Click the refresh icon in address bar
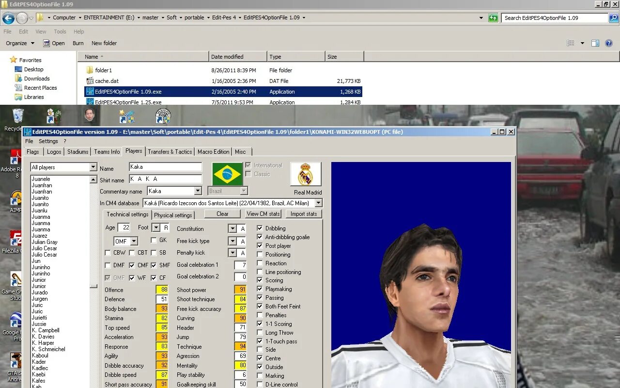 point(493,18)
